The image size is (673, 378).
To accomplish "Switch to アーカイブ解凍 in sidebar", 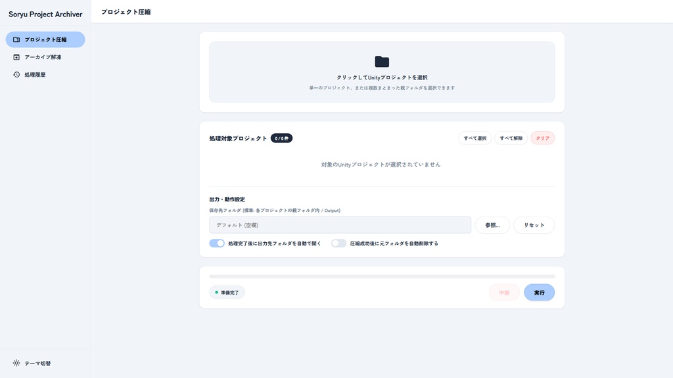I will click(x=45, y=57).
